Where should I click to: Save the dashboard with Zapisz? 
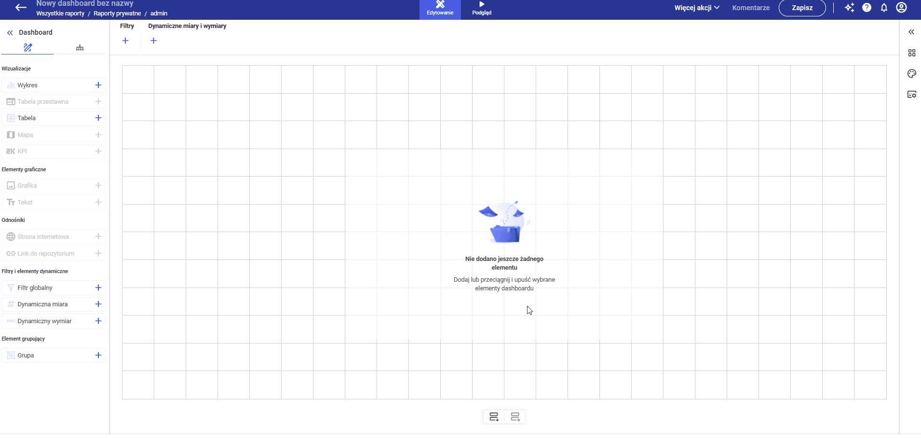pos(802,8)
